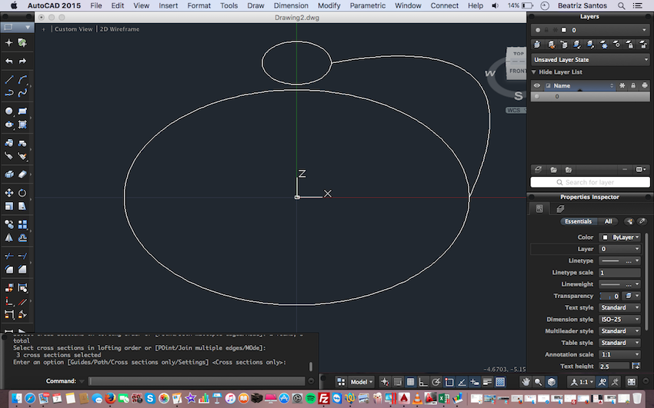This screenshot has width=654, height=408.
Task: Toggle Grid display in status bar
Action: click(410, 382)
